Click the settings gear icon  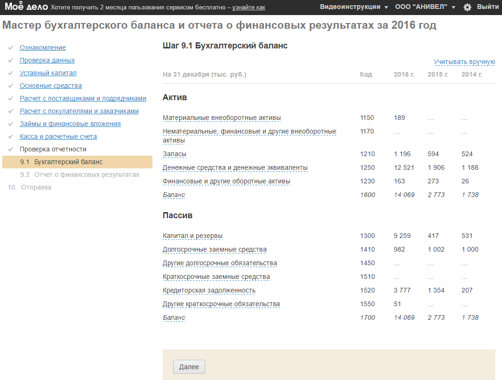[467, 7]
